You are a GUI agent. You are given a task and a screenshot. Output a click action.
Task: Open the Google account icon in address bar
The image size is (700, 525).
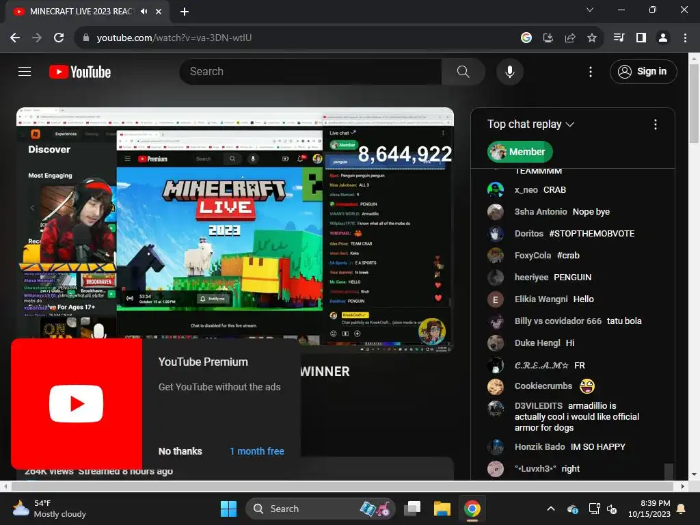tap(526, 38)
